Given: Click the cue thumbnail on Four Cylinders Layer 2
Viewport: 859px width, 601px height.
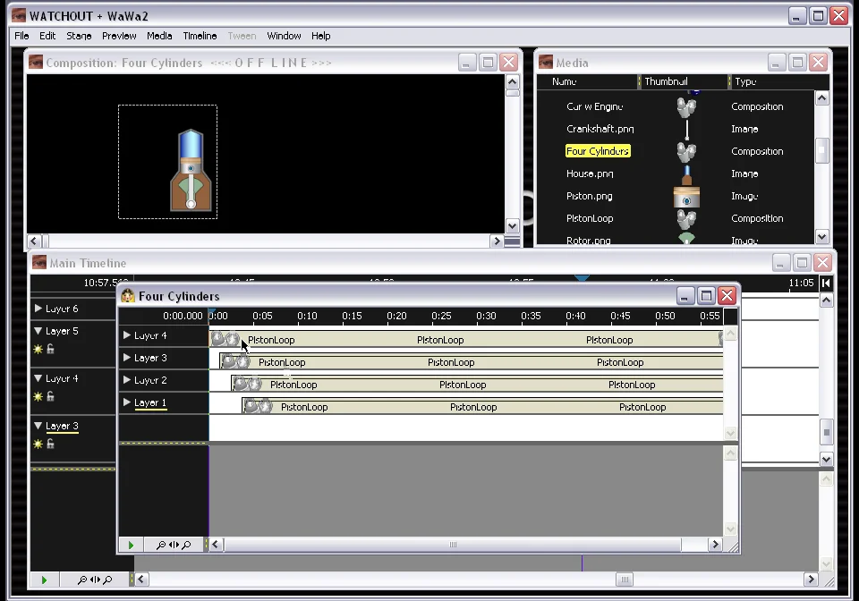Looking at the screenshot, I should click(x=248, y=385).
